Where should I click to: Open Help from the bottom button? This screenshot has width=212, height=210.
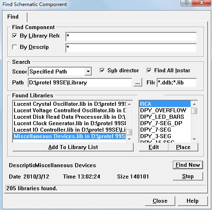click(x=193, y=201)
